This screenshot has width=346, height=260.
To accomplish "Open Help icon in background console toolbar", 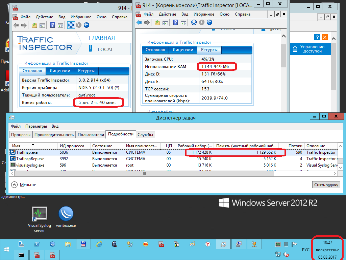I will pyautogui.click(x=52, y=25).
